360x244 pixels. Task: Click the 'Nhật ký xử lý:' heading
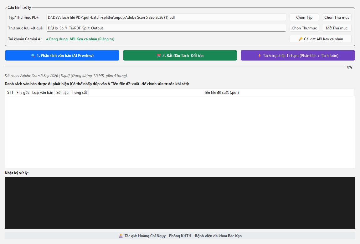pos(17,173)
